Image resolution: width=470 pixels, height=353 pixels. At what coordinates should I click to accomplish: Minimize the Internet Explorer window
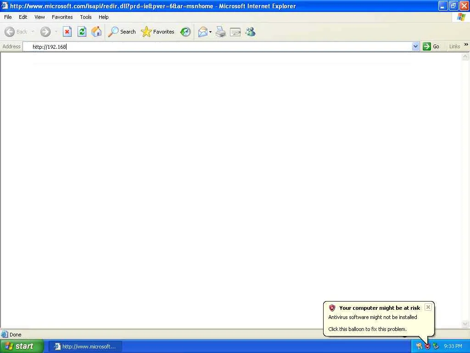tap(443, 6)
